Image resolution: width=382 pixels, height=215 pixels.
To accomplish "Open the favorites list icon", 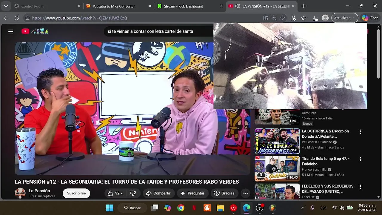I will click(x=304, y=18).
